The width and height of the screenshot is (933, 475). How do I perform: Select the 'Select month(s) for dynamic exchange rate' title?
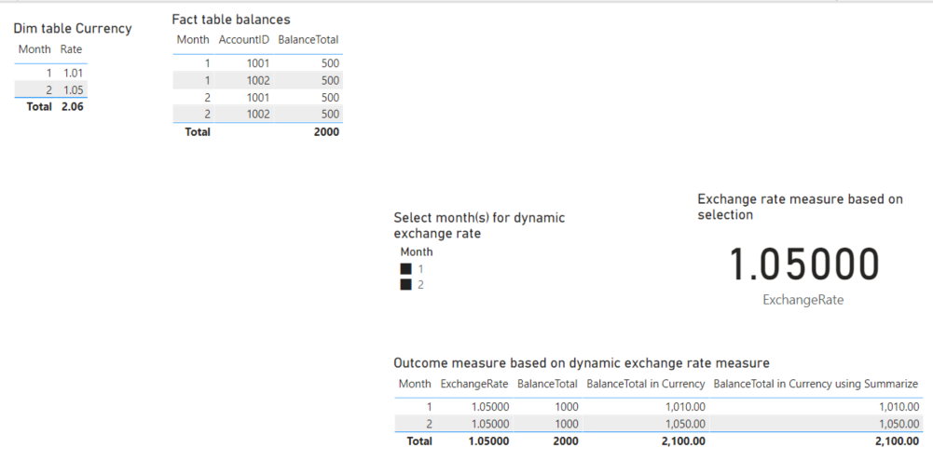pyautogui.click(x=479, y=225)
